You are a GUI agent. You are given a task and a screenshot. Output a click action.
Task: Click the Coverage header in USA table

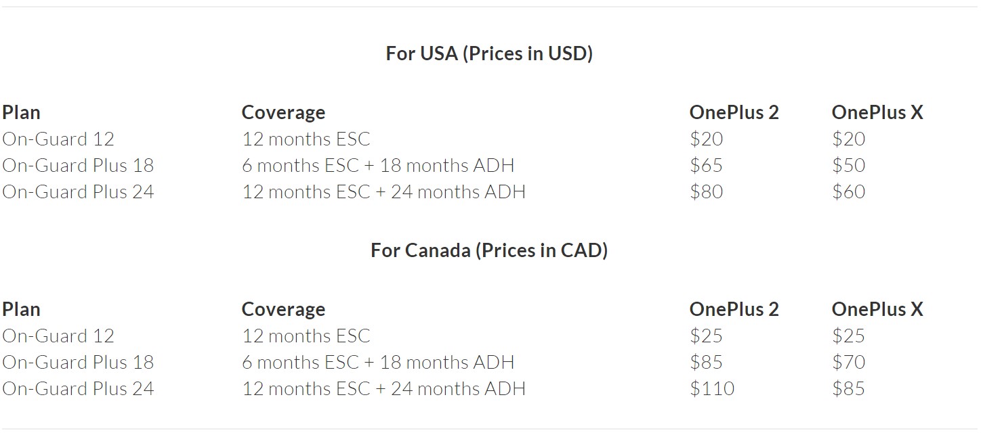(x=283, y=112)
